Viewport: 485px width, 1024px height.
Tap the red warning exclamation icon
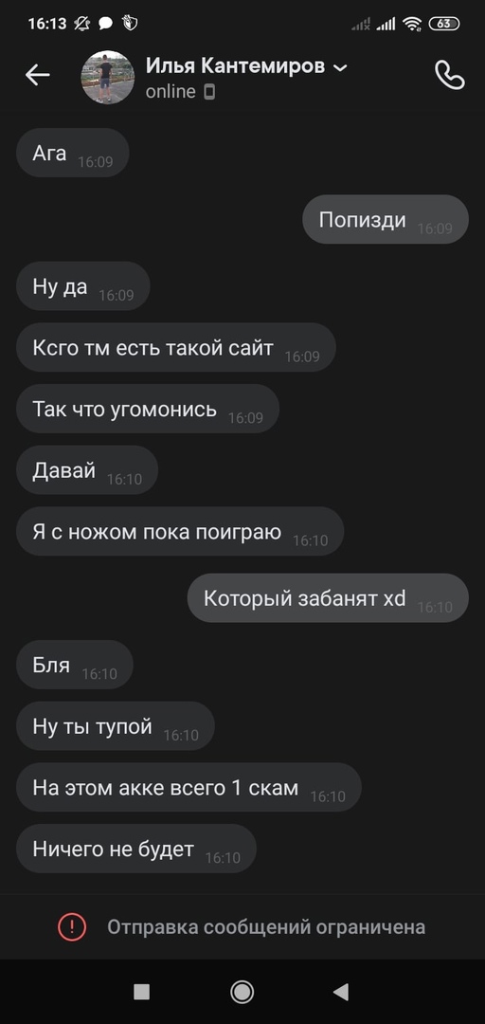pyautogui.click(x=72, y=926)
